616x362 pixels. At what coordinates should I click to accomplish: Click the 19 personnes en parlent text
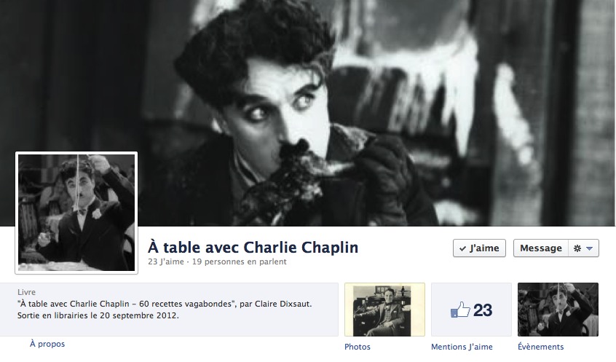(x=240, y=261)
